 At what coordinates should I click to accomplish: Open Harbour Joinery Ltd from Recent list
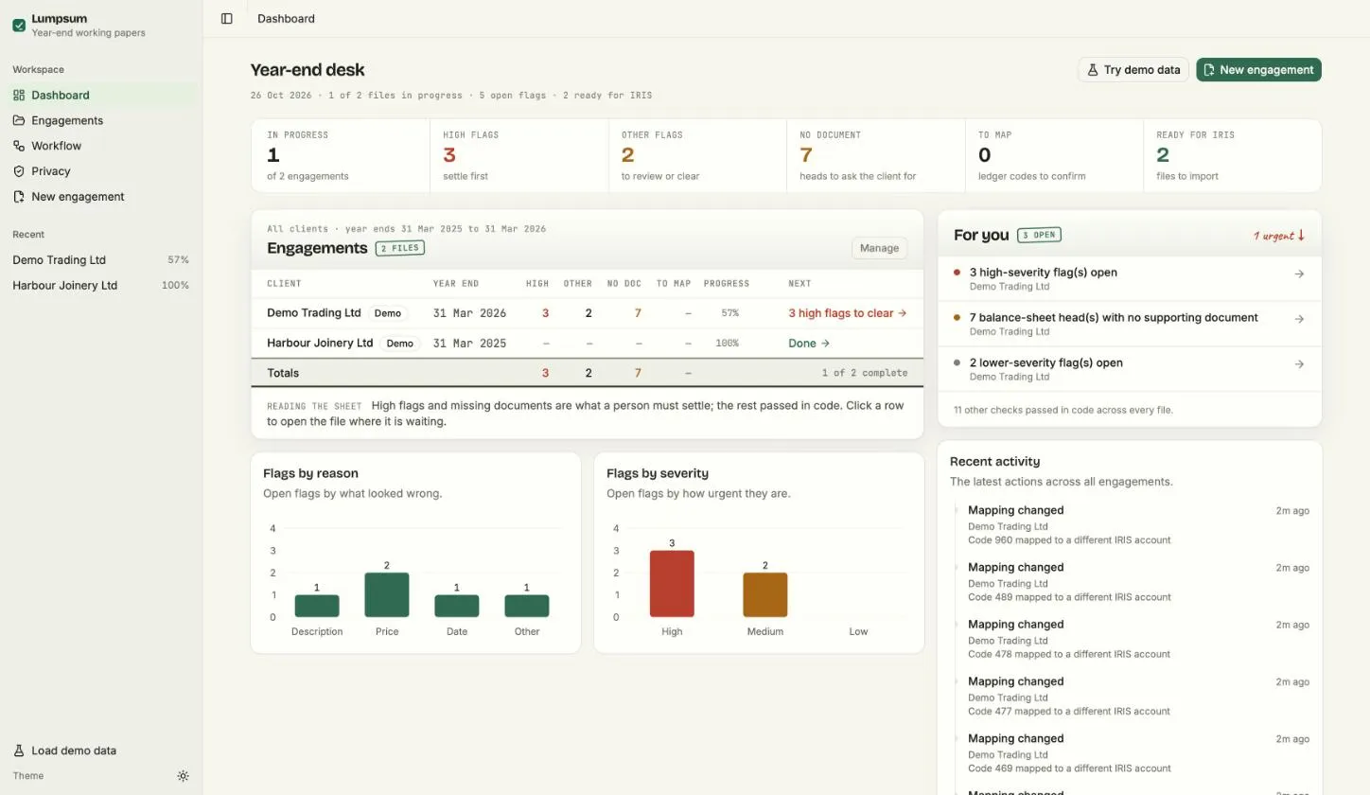coord(101,286)
